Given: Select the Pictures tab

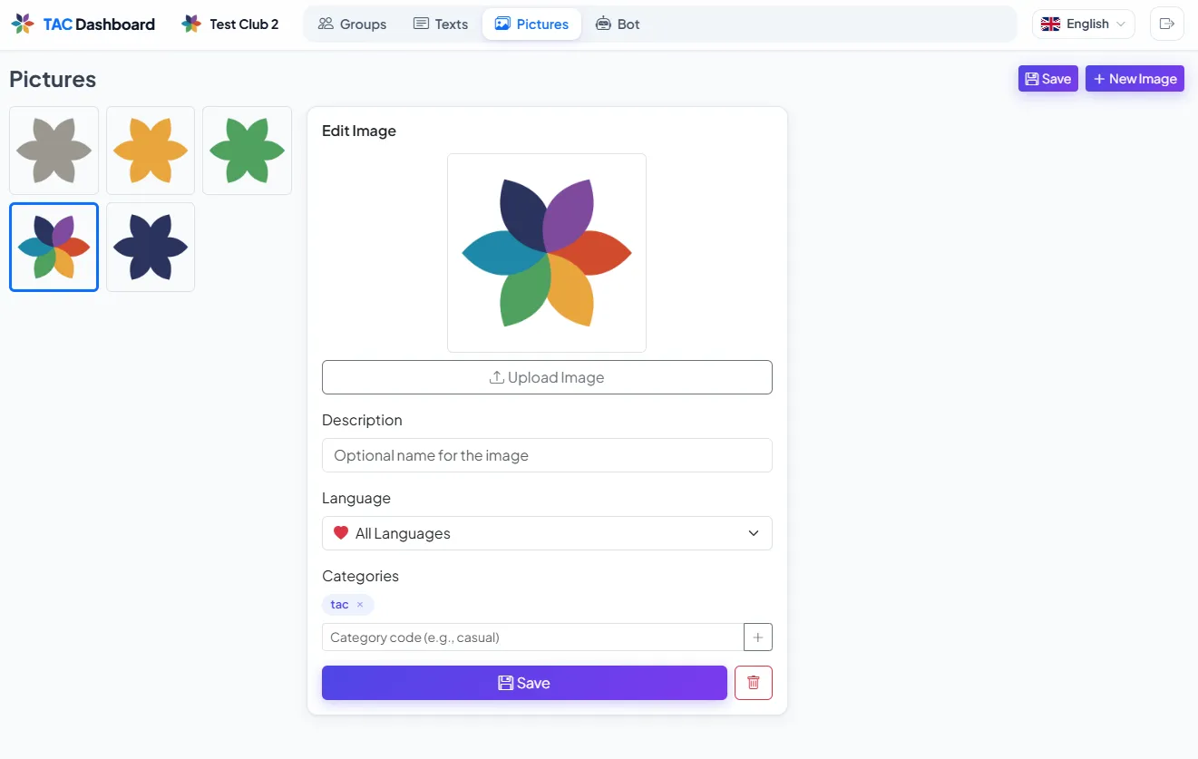Looking at the screenshot, I should pyautogui.click(x=531, y=24).
